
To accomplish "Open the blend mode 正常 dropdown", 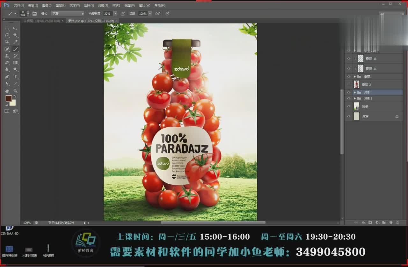I will [x=68, y=14].
